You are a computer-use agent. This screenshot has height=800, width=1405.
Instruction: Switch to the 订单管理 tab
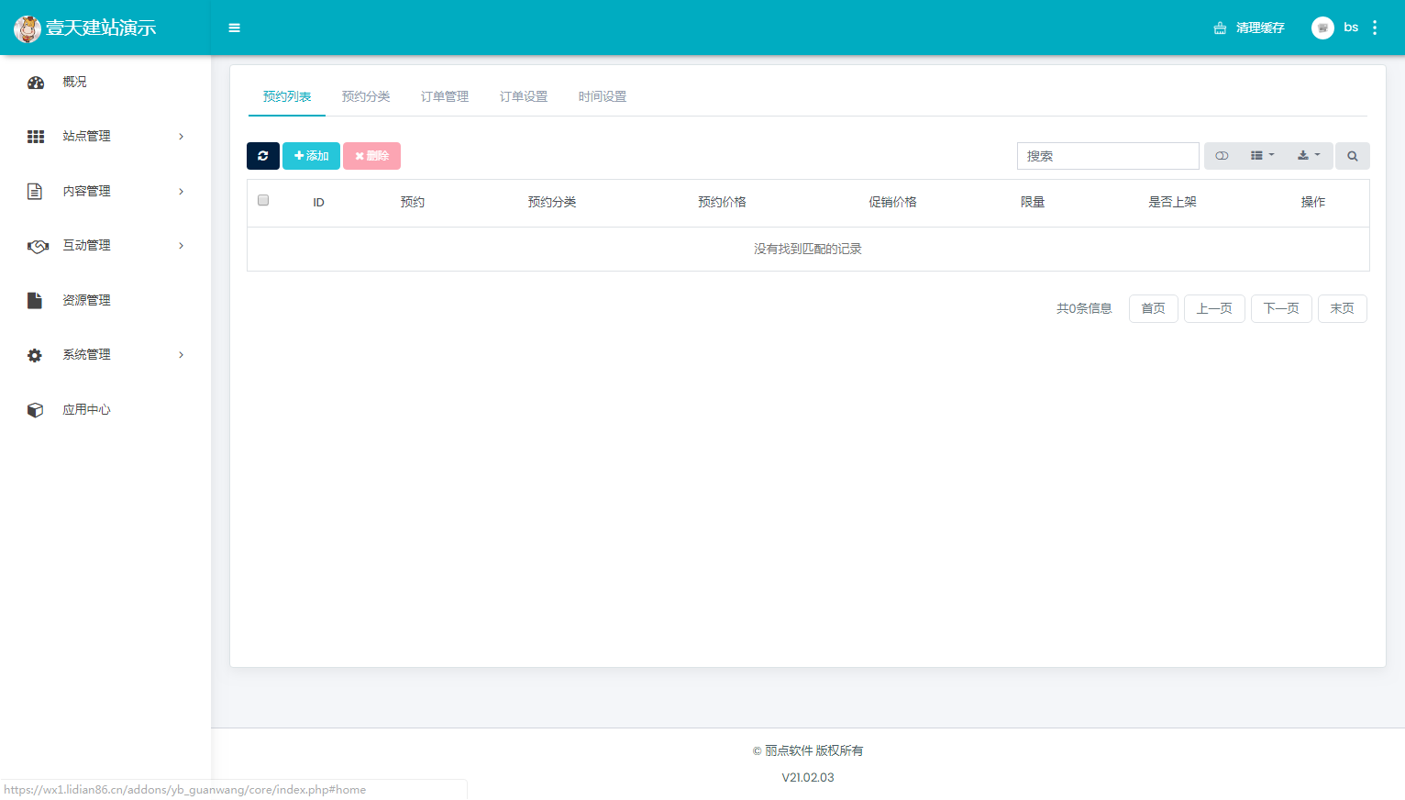click(445, 96)
